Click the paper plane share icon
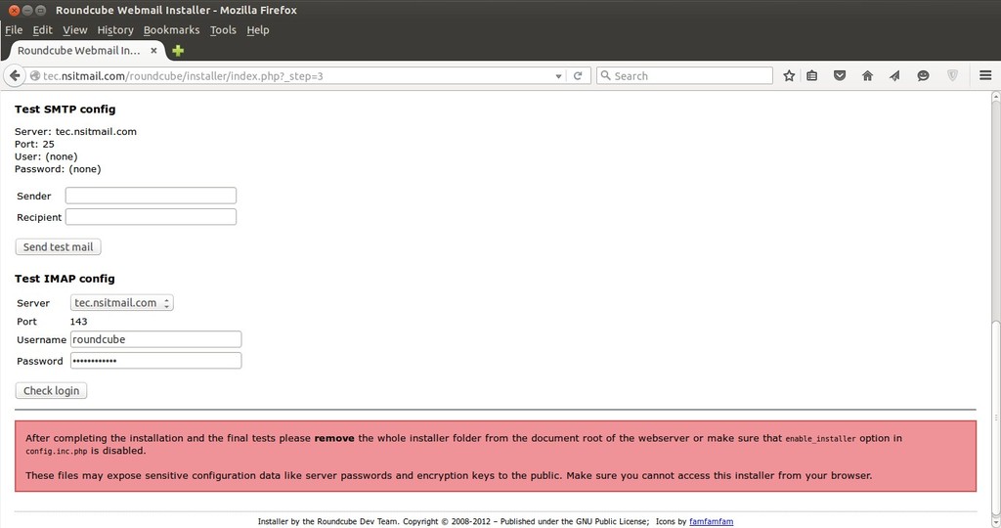Screen dimensions: 1001x528 894,76
